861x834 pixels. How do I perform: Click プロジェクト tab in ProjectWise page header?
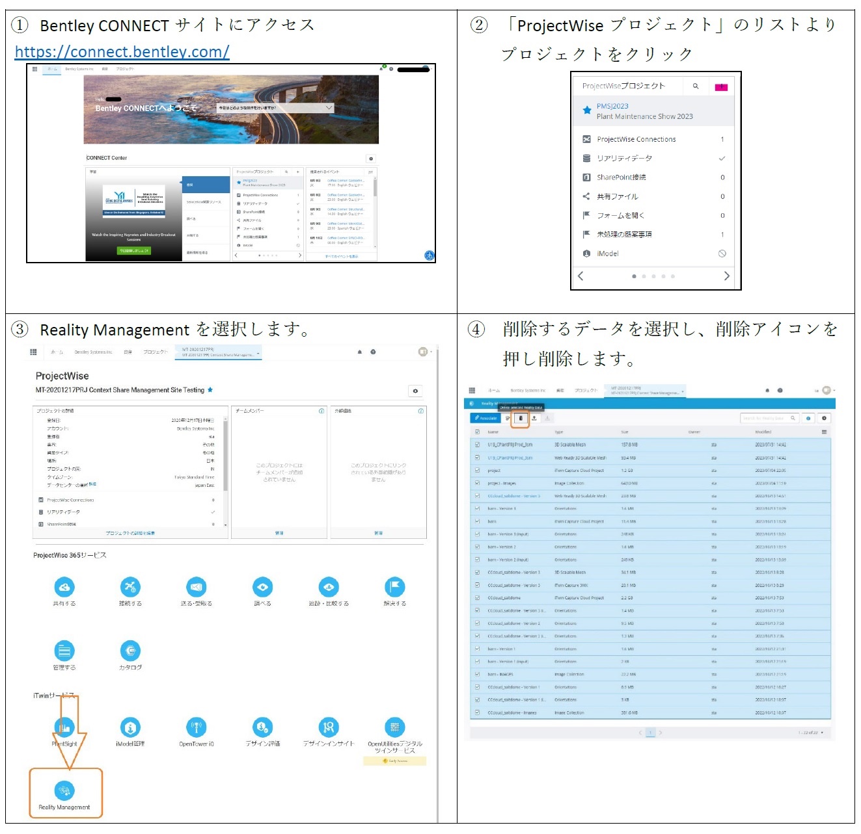[x=156, y=352]
